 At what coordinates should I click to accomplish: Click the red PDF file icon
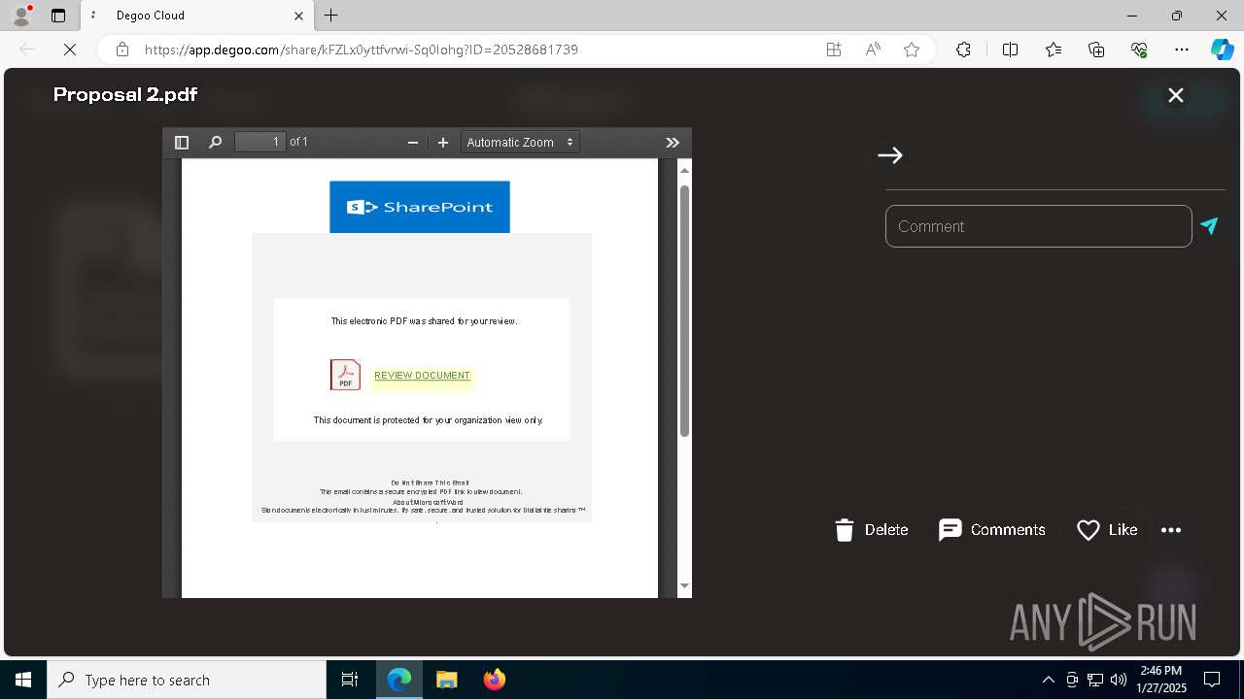tap(345, 375)
